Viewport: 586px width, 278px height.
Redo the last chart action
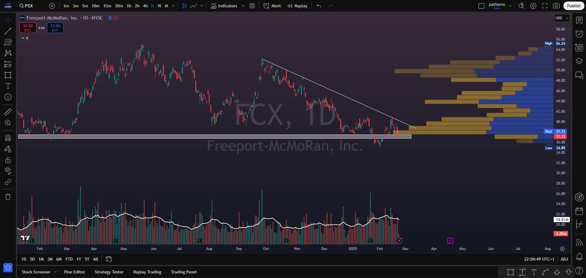tap(331, 6)
